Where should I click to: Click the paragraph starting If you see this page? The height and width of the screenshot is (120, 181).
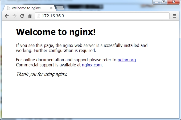(x=82, y=48)
